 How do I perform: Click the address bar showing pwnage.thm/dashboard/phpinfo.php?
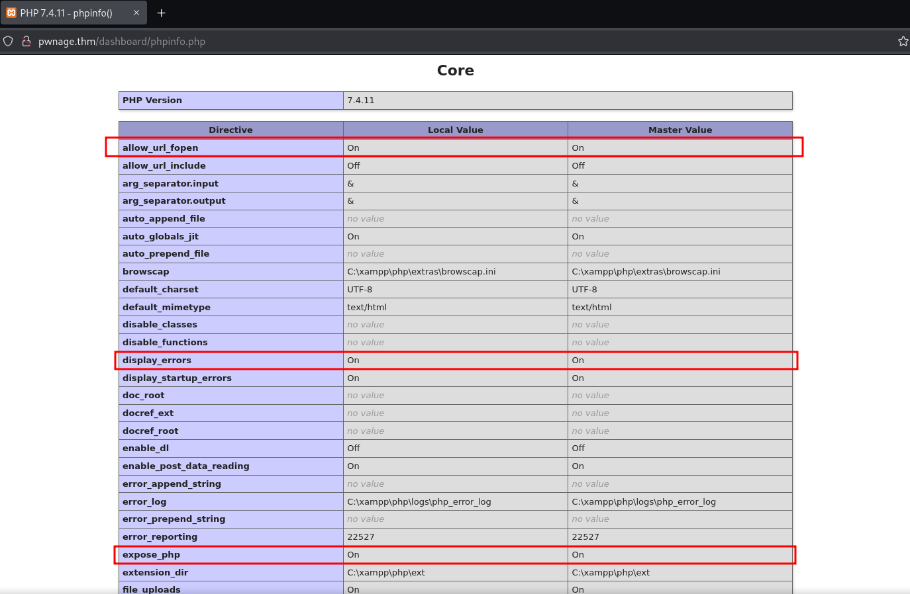point(122,41)
